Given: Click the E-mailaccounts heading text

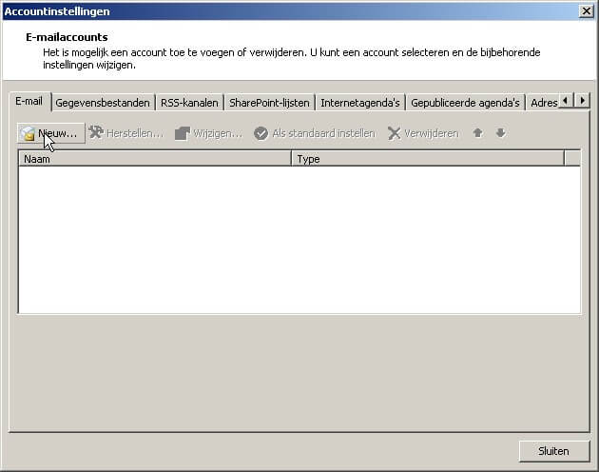Looking at the screenshot, I should click(67, 37).
